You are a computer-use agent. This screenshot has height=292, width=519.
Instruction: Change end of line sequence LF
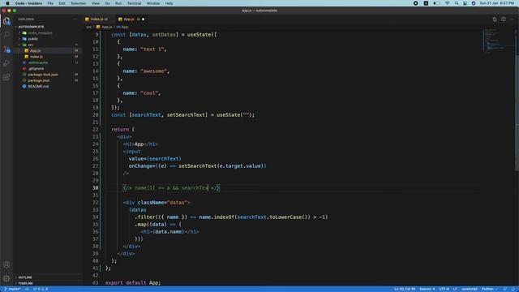pos(455,289)
